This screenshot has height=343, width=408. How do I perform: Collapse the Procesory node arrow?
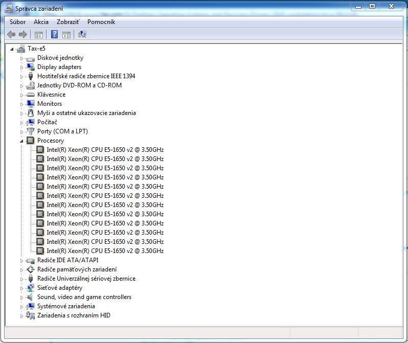[21, 141]
